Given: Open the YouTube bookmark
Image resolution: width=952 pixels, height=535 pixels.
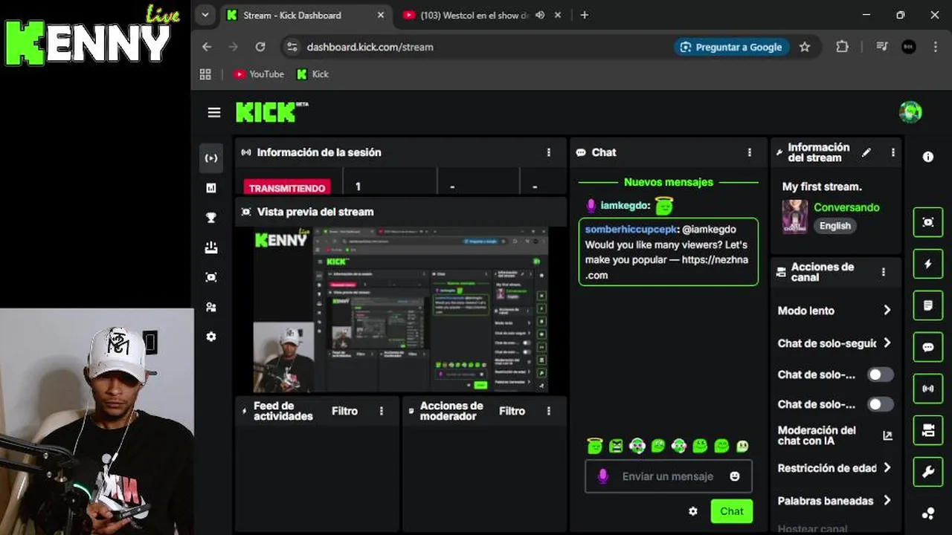Looking at the screenshot, I should click(259, 74).
